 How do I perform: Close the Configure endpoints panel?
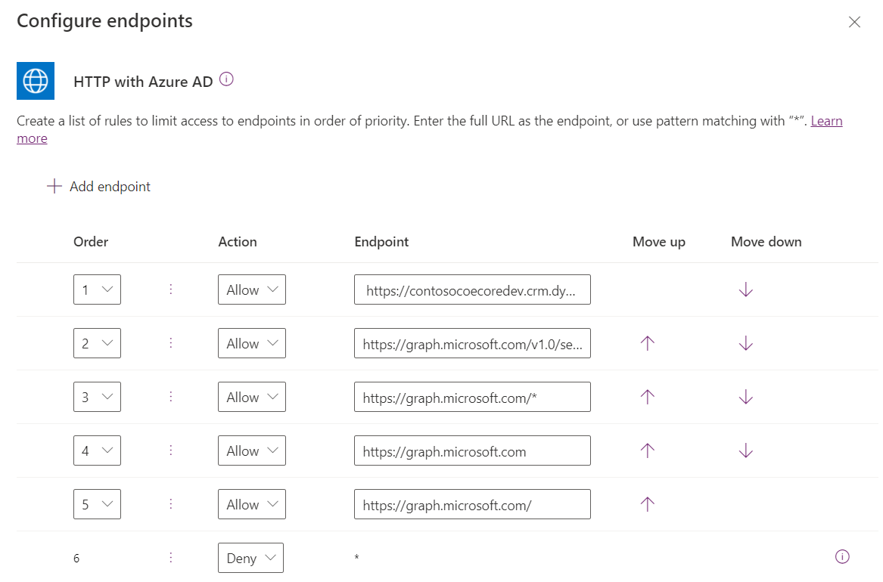click(854, 22)
